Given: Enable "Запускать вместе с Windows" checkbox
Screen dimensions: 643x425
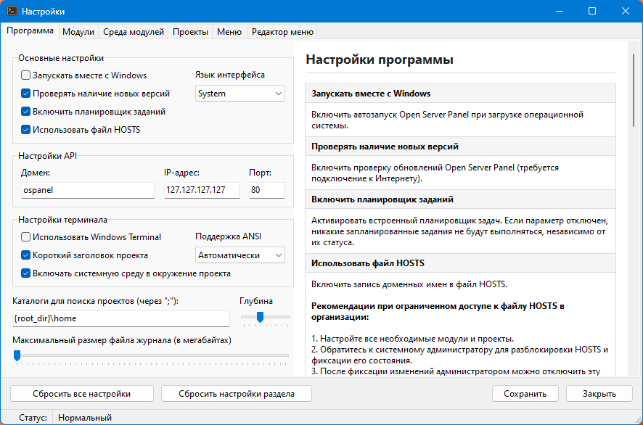Looking at the screenshot, I should click(26, 75).
